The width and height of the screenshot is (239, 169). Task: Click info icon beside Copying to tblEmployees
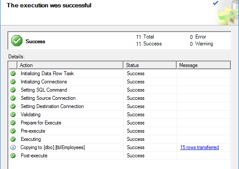[13, 147]
